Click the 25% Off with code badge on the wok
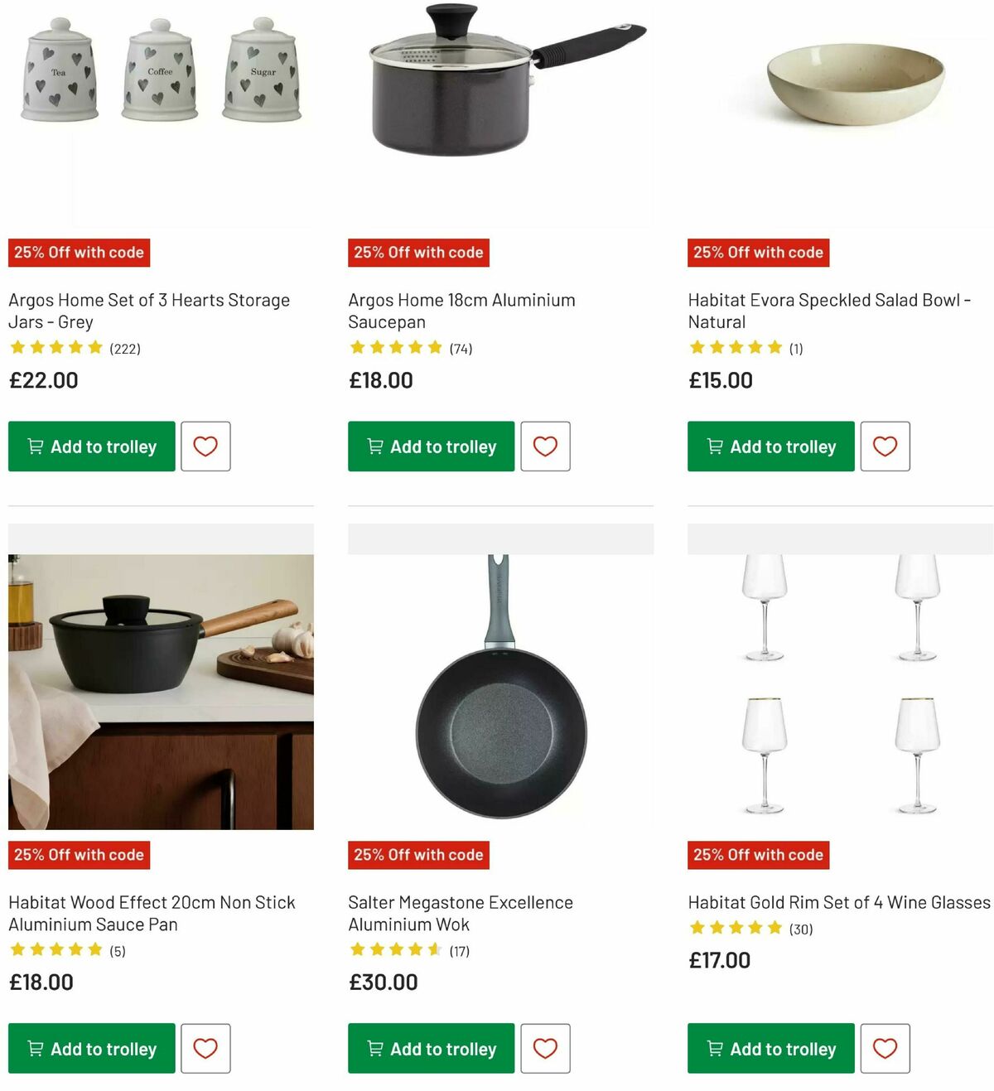 click(x=418, y=854)
